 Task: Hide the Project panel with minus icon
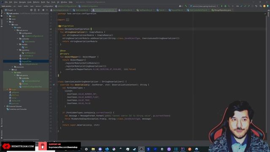click(x=47, y=10)
